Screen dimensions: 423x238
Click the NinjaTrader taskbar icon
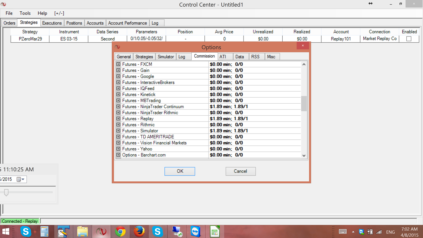click(x=101, y=232)
